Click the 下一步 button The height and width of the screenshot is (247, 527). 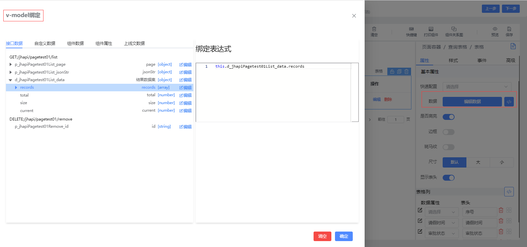pyautogui.click(x=511, y=9)
